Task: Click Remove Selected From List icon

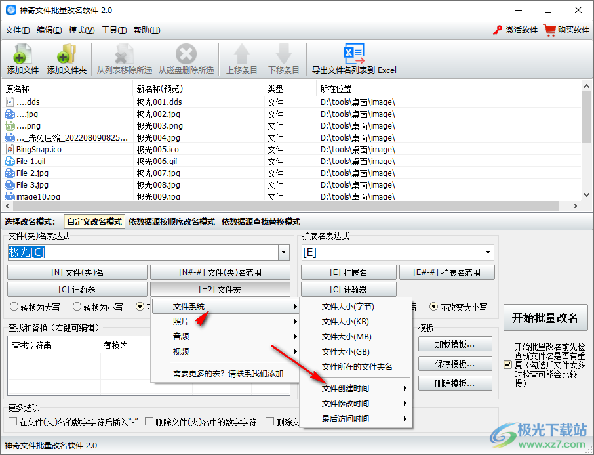Action: 124,54
